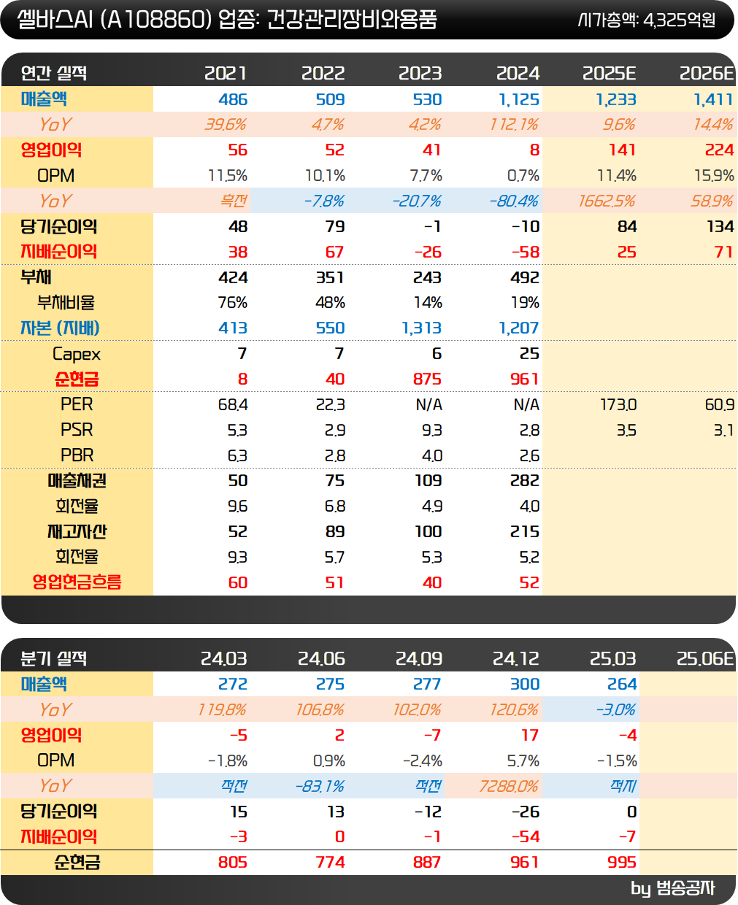The width and height of the screenshot is (738, 905).
Task: Click 당기순이익 value 134
Action: point(720,226)
